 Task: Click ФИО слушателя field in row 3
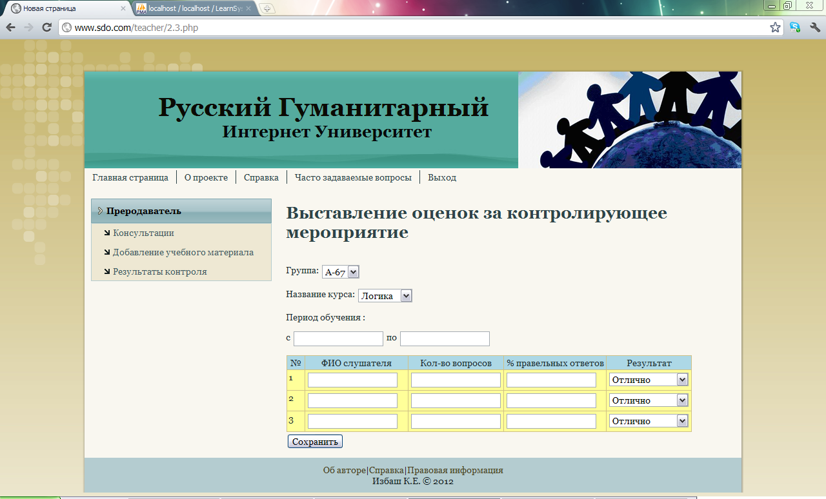(x=352, y=421)
